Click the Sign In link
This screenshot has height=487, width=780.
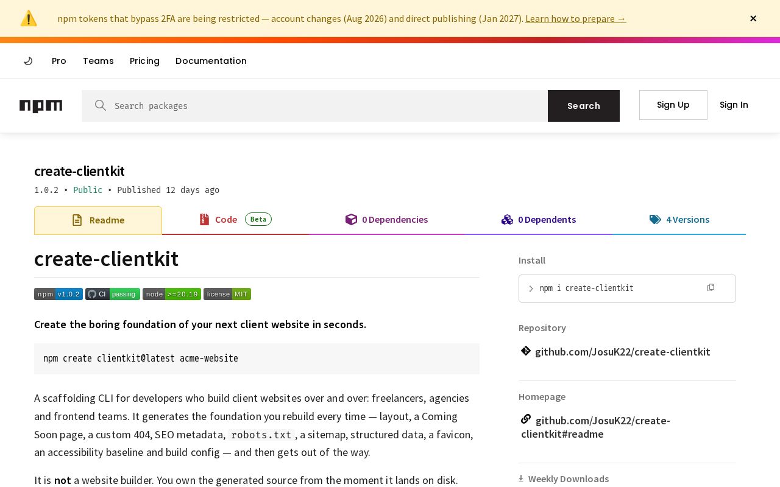(x=734, y=105)
